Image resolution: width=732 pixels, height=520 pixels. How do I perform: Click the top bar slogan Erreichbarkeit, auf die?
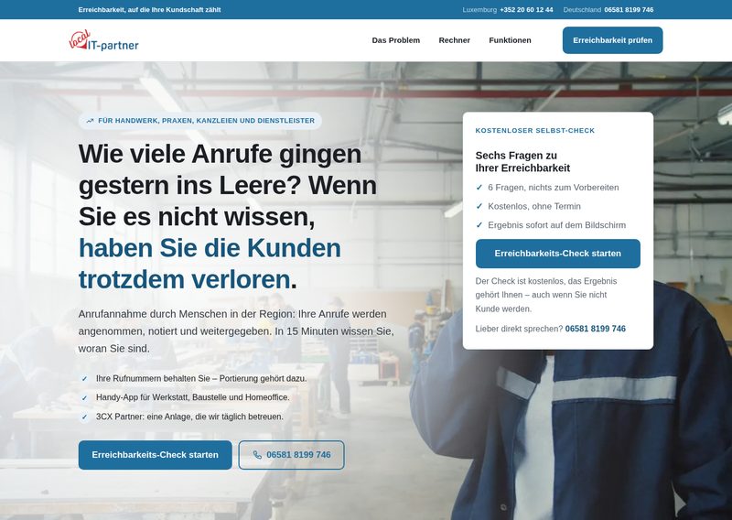point(149,9)
